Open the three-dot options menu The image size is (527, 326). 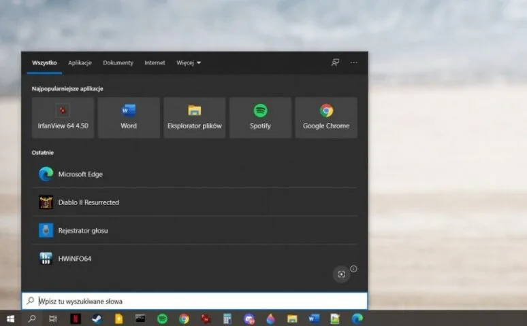[x=353, y=62]
